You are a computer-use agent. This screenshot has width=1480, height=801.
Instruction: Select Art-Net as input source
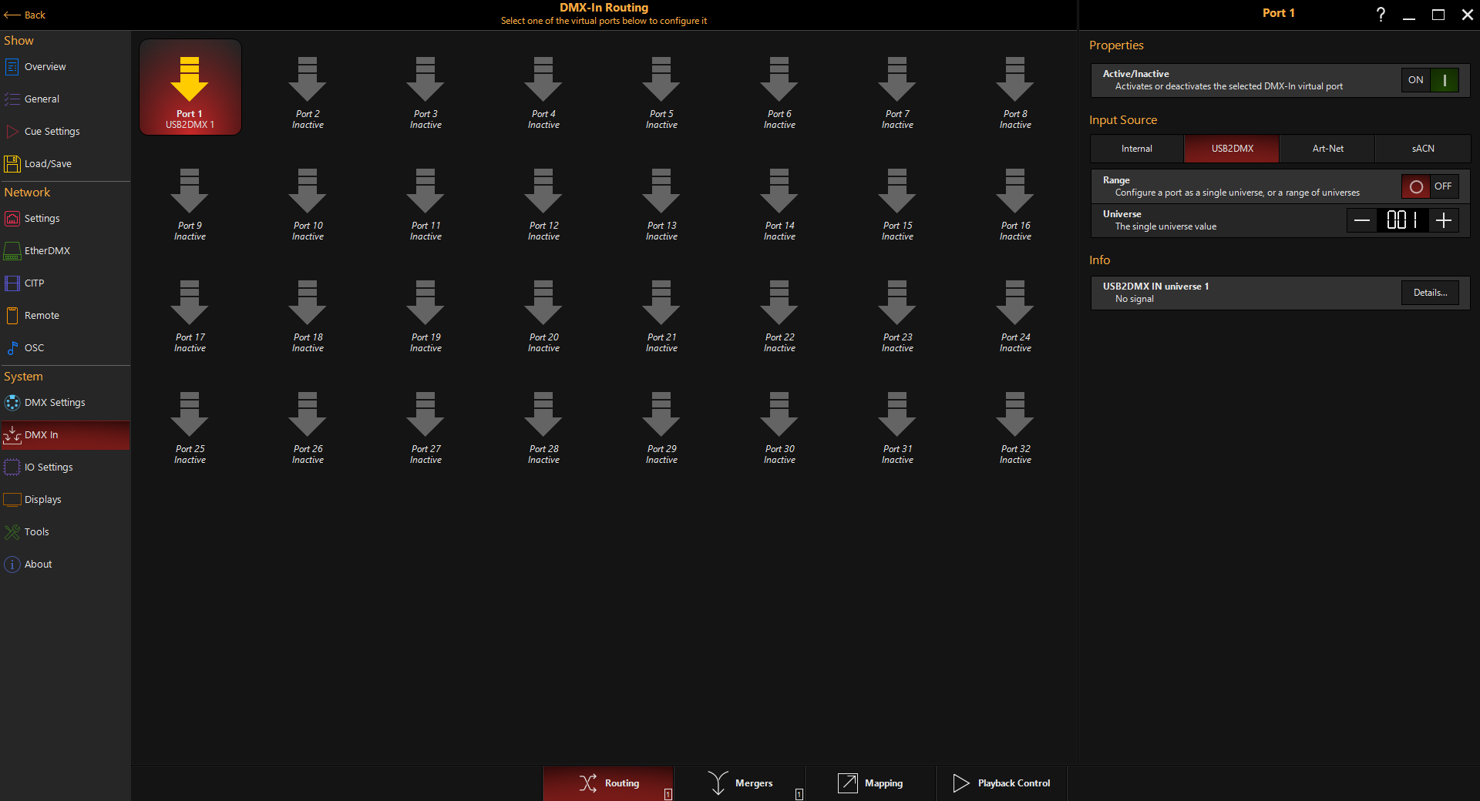pyautogui.click(x=1327, y=149)
